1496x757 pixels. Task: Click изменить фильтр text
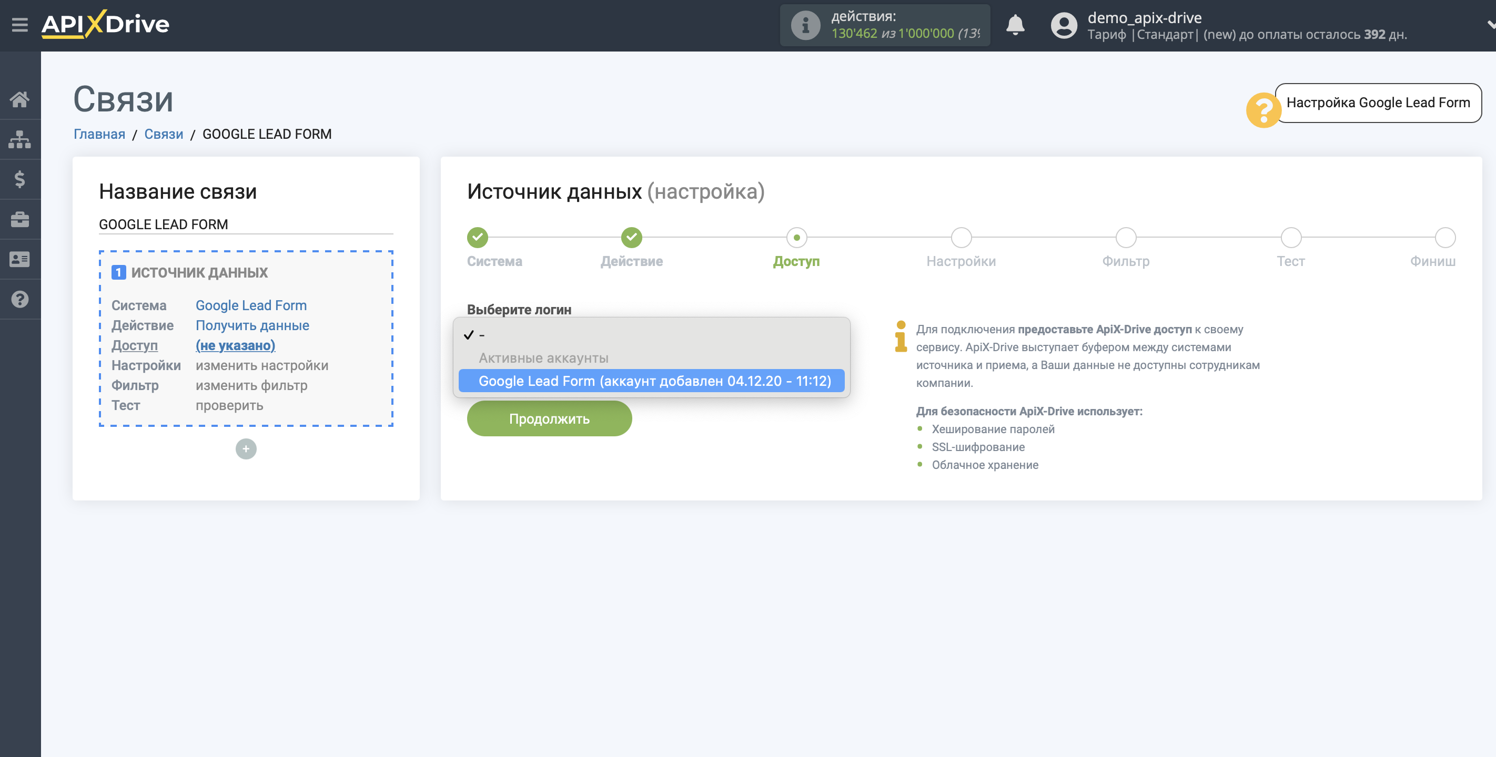251,385
